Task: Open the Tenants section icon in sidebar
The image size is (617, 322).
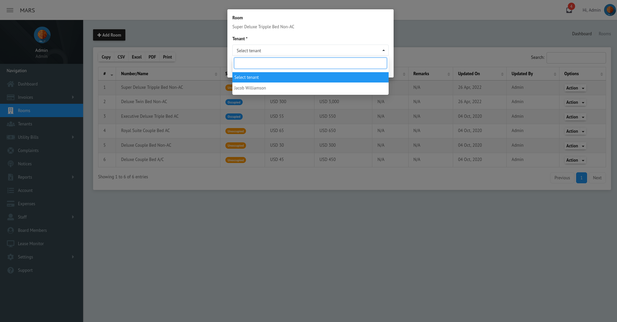Action: coord(11,124)
